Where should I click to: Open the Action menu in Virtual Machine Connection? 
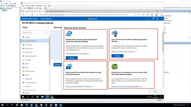(27, 6)
